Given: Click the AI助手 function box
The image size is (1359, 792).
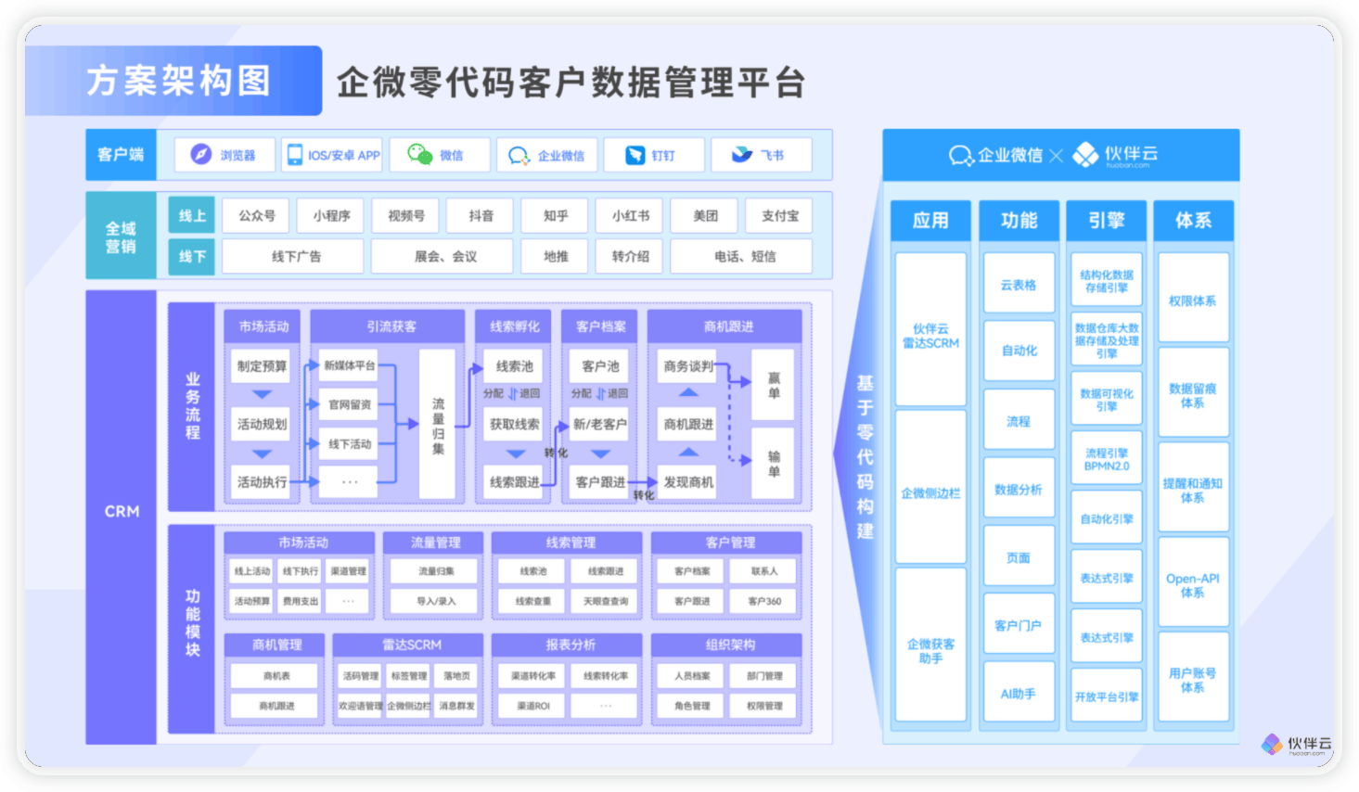Looking at the screenshot, I should (x=1019, y=693).
